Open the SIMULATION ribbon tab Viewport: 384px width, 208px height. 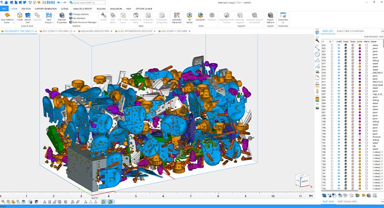coord(116,9)
